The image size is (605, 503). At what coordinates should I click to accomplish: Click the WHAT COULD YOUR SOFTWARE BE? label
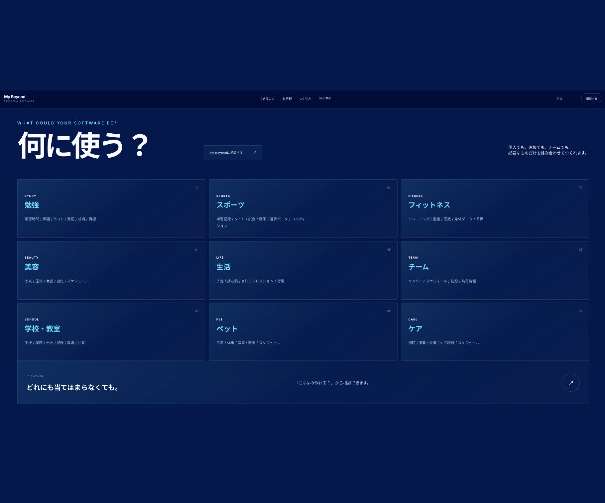[x=67, y=123]
